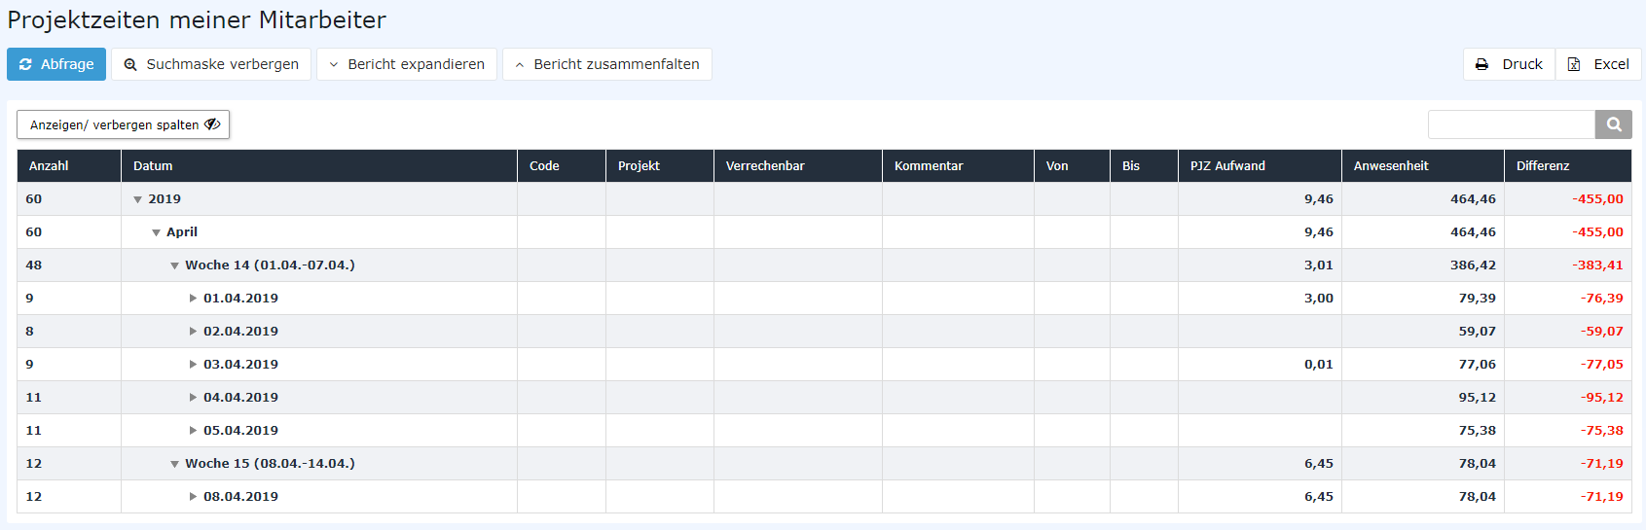Sort by Anzahl column header

pyautogui.click(x=69, y=166)
